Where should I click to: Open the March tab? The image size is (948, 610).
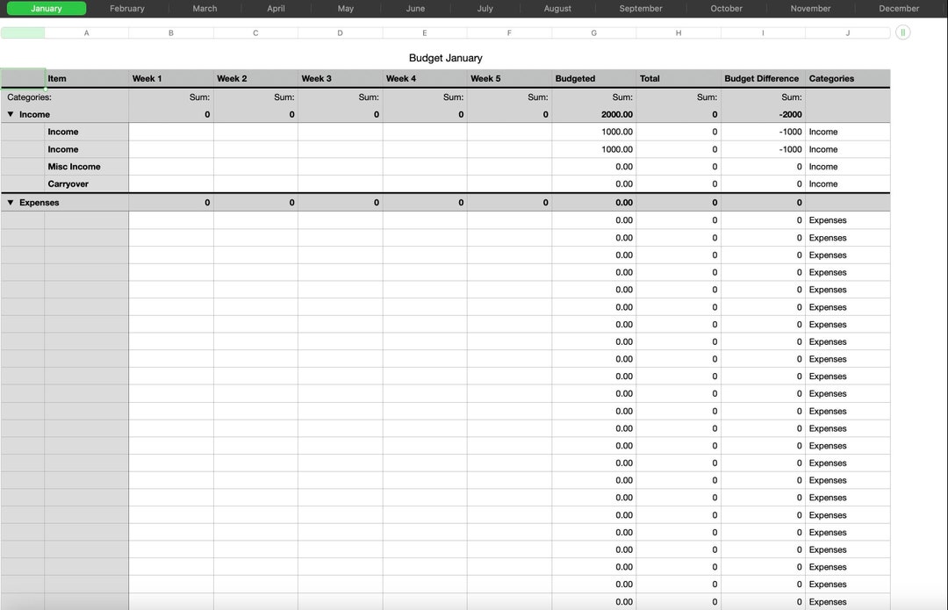(x=205, y=8)
